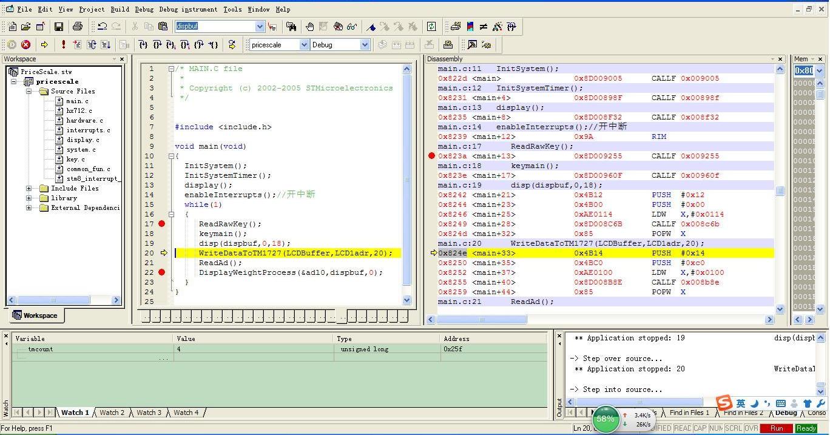Open Quick Watch glasses icon

click(352, 27)
